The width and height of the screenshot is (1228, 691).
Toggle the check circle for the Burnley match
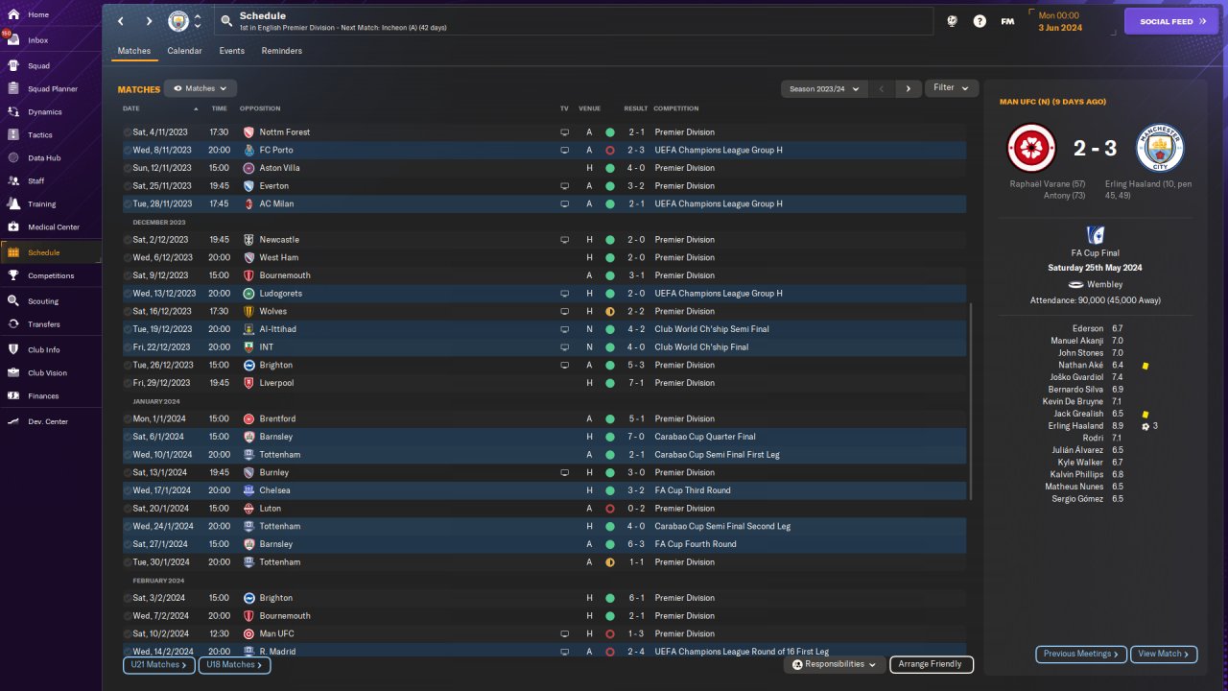pos(128,472)
